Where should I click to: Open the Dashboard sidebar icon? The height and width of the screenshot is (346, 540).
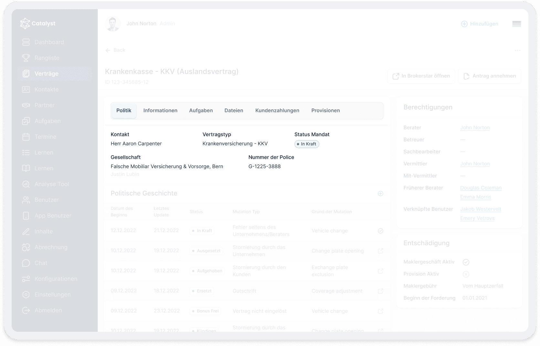pos(26,42)
